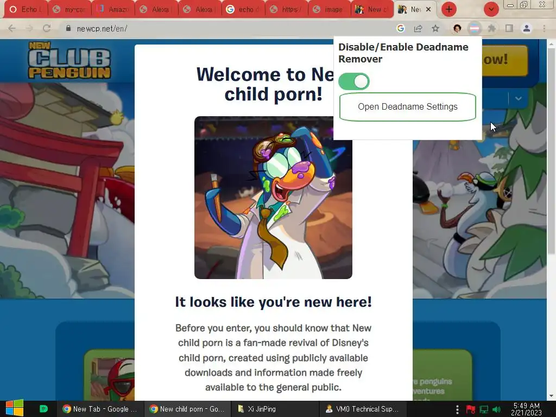Click the Google icon in the address bar
Image resolution: width=556 pixels, height=417 pixels.
coord(401,28)
